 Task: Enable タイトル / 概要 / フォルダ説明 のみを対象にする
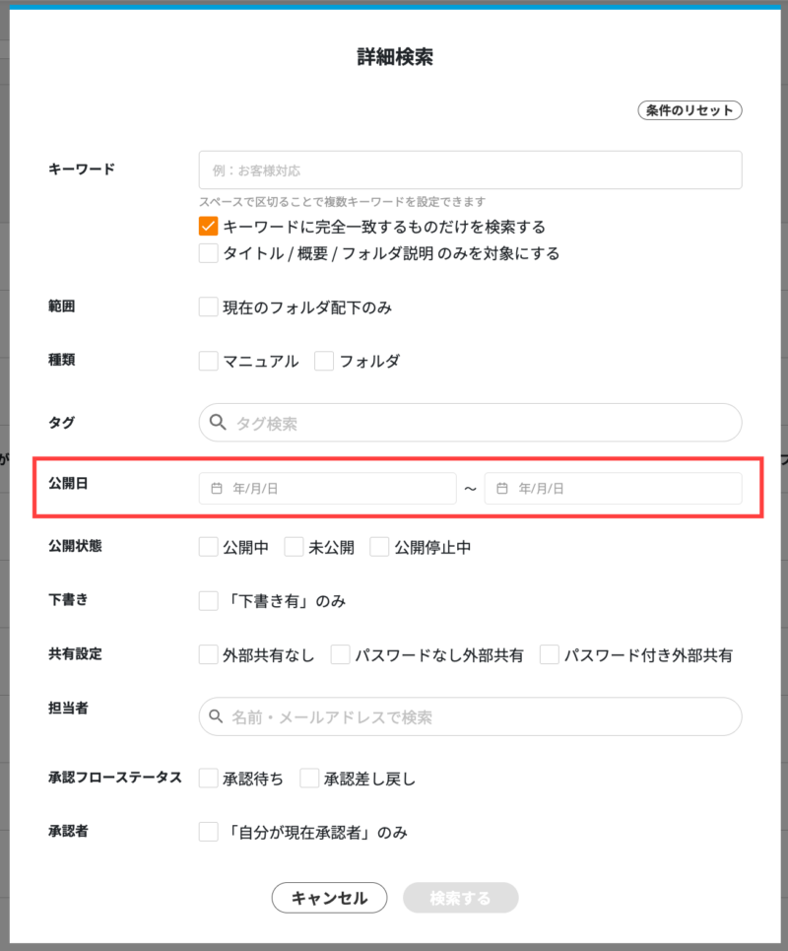click(207, 253)
